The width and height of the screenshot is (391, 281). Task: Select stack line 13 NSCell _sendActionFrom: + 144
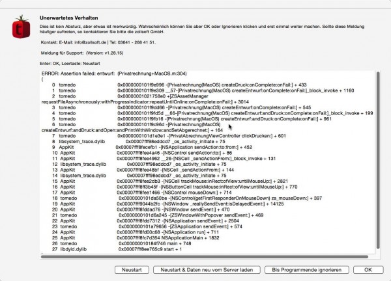coord(143,170)
